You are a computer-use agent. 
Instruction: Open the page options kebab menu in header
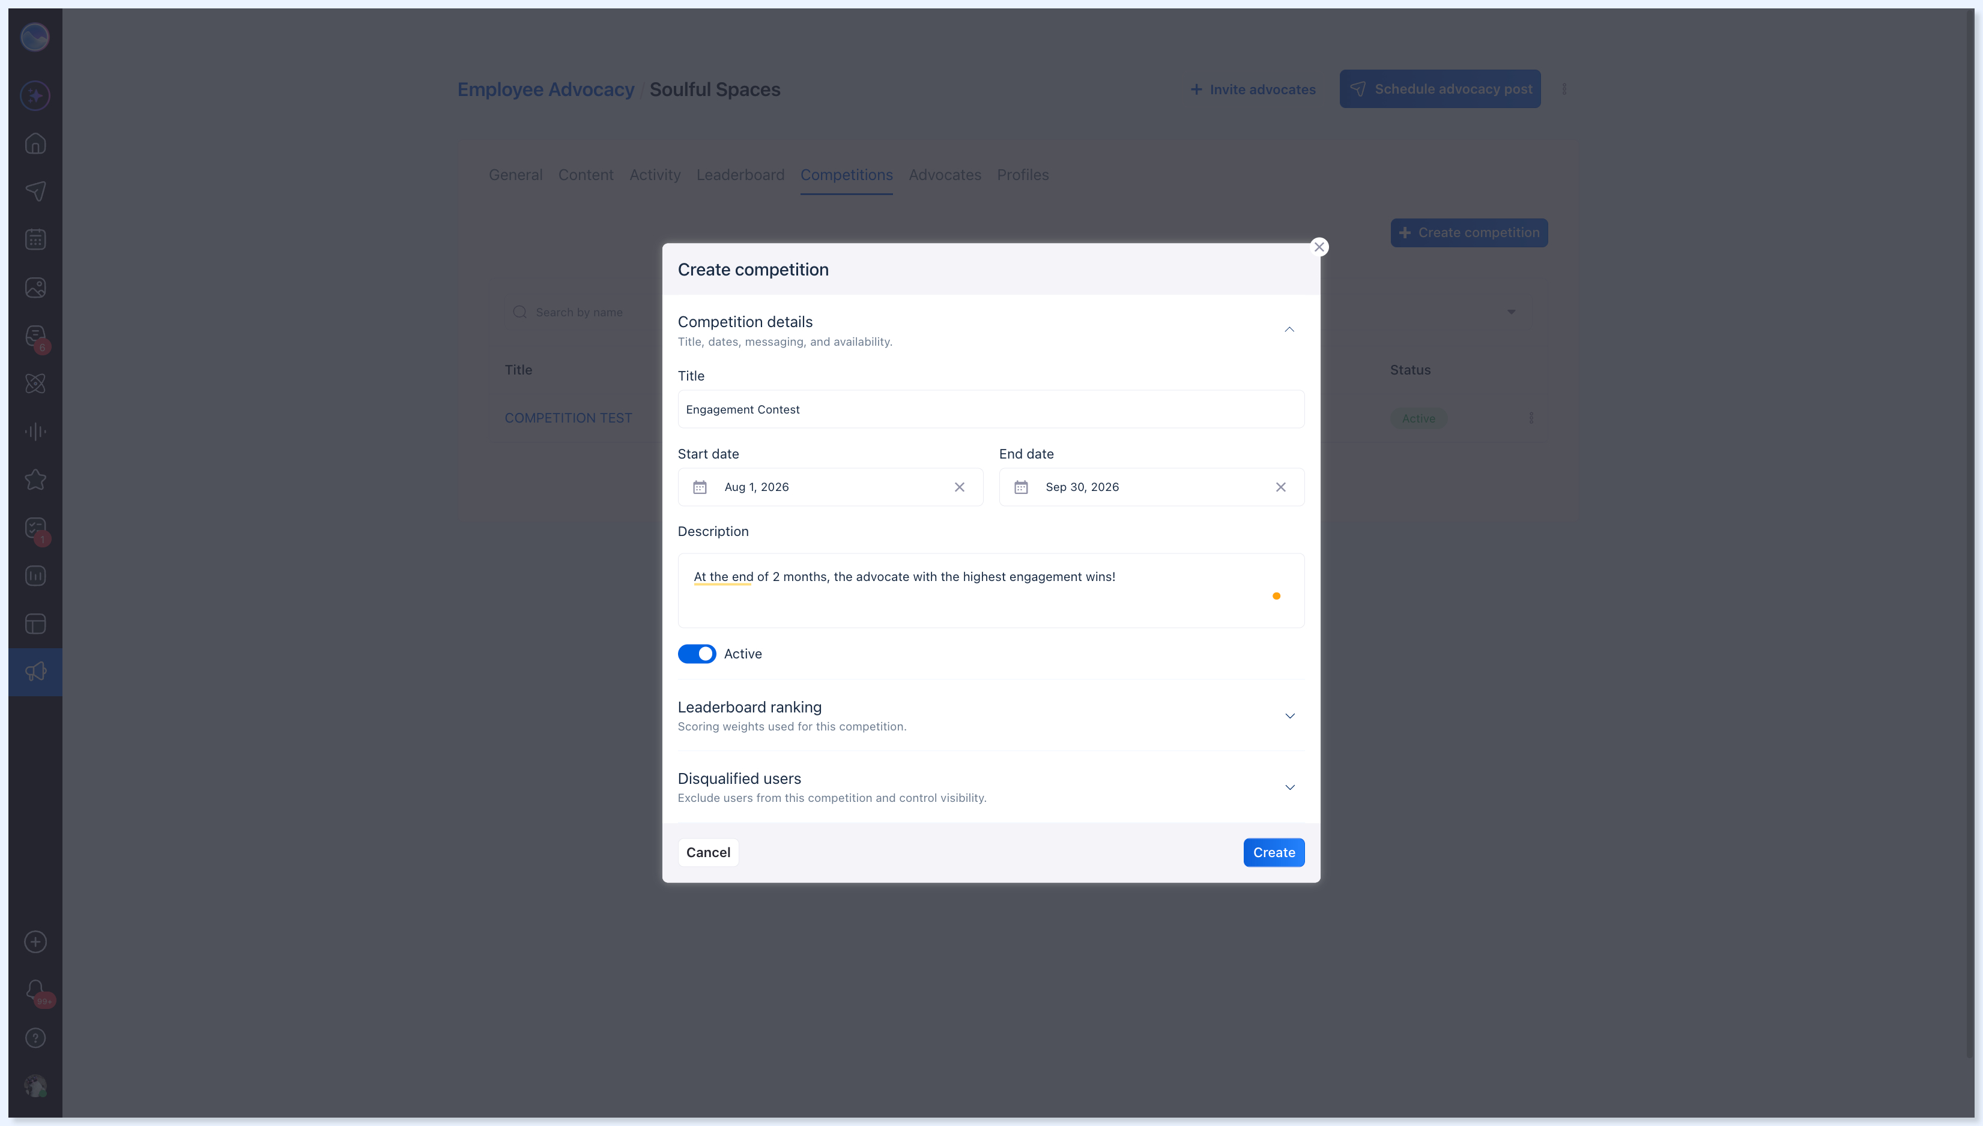pos(1564,89)
